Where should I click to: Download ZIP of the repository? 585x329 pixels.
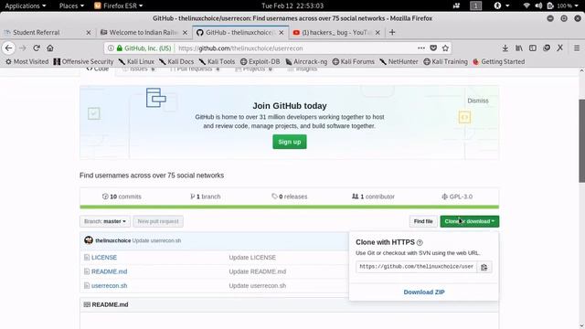(424, 292)
